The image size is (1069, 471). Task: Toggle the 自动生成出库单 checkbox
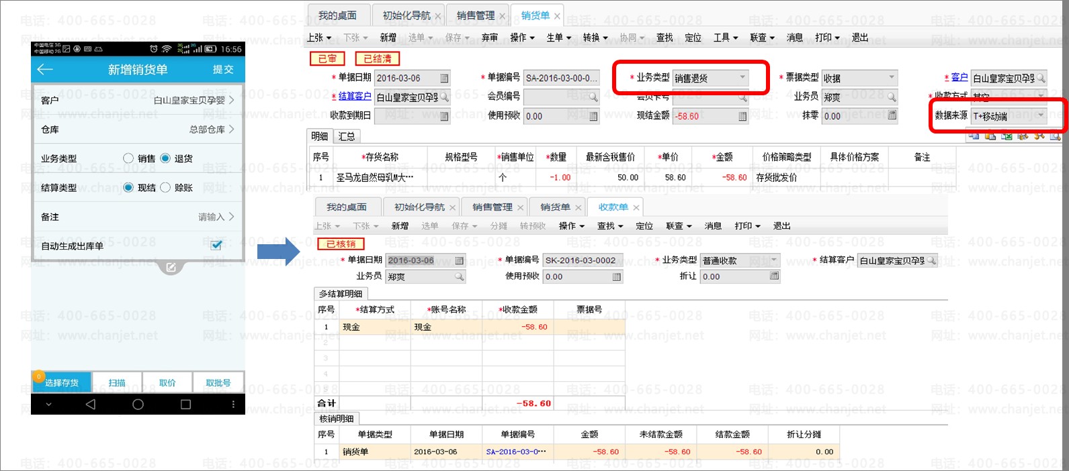click(216, 246)
